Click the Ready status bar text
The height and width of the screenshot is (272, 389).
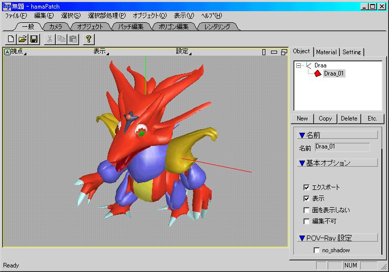(11, 265)
